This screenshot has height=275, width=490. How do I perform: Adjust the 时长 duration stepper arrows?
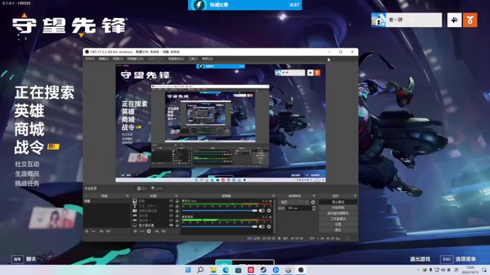(314, 208)
